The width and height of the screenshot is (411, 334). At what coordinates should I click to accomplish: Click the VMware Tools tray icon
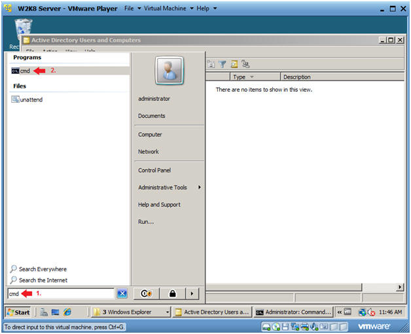tap(348, 312)
